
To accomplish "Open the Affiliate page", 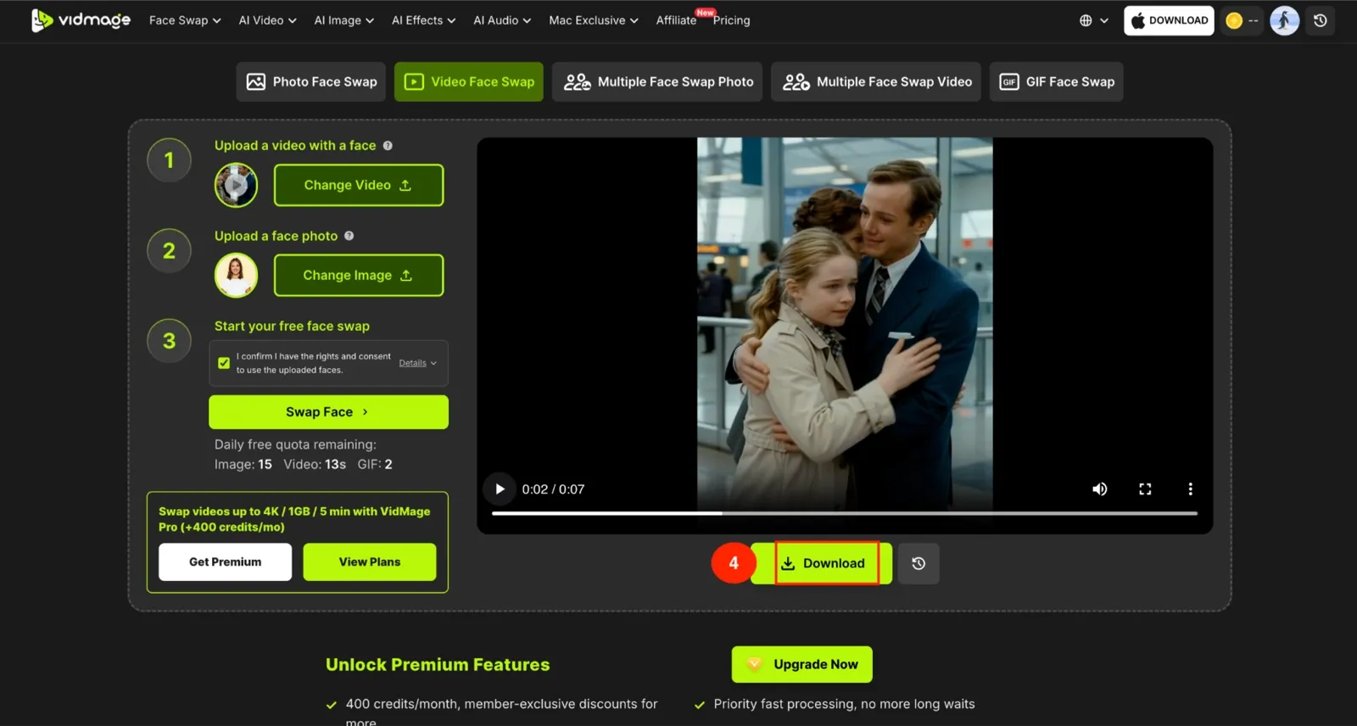I will [x=676, y=20].
